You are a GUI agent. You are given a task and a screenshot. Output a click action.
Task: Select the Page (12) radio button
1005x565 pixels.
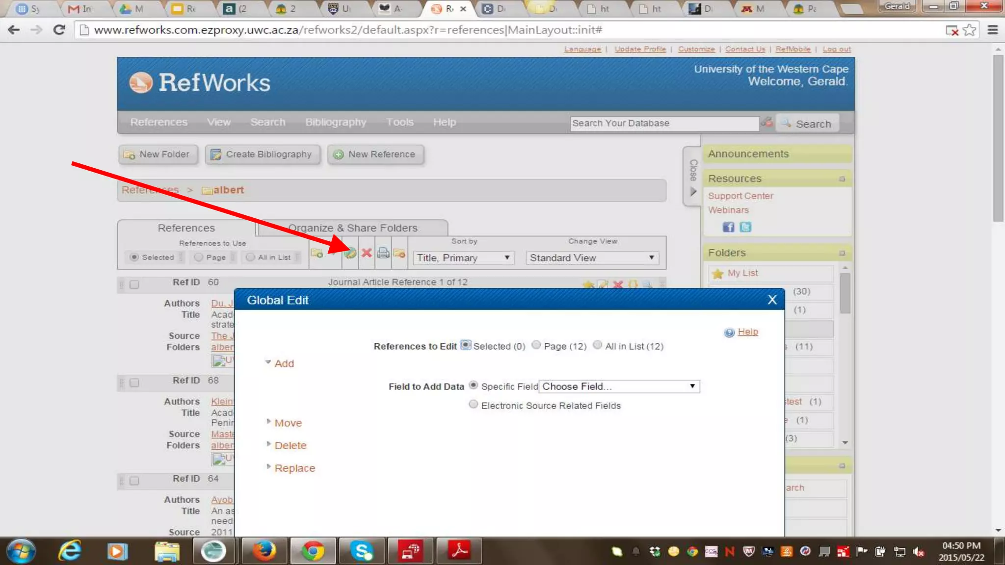click(536, 345)
